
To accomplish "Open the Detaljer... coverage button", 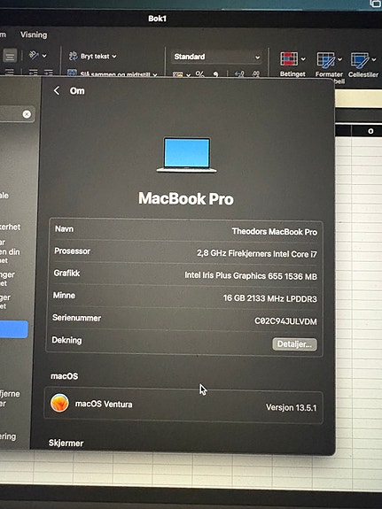I will point(294,344).
